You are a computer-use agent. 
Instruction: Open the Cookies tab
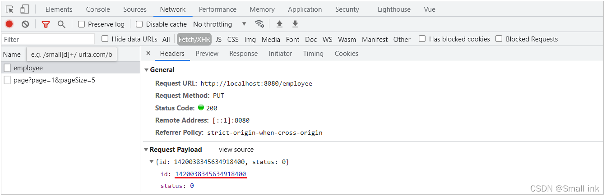tap(347, 53)
